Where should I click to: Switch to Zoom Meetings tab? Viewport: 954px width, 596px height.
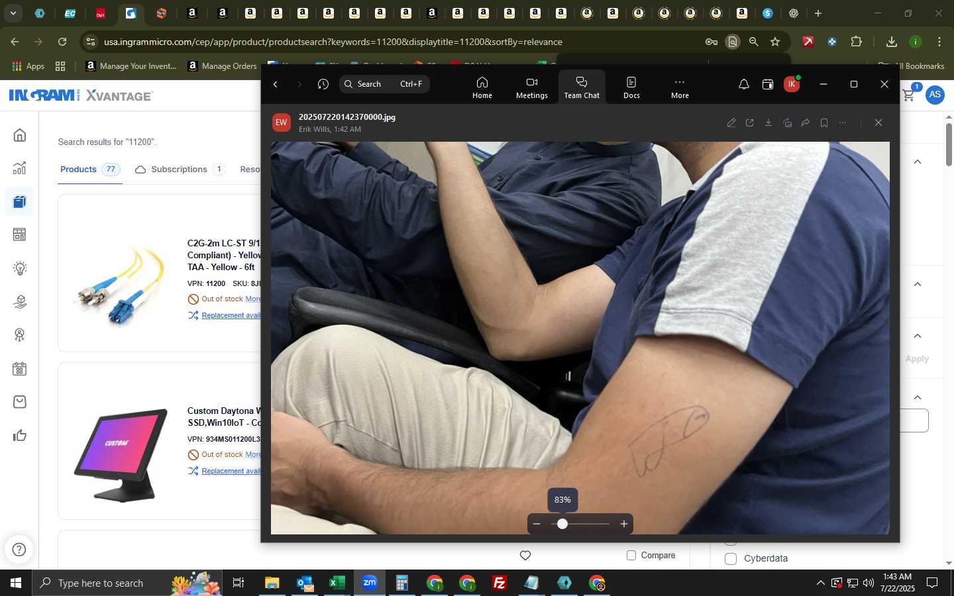(x=532, y=87)
